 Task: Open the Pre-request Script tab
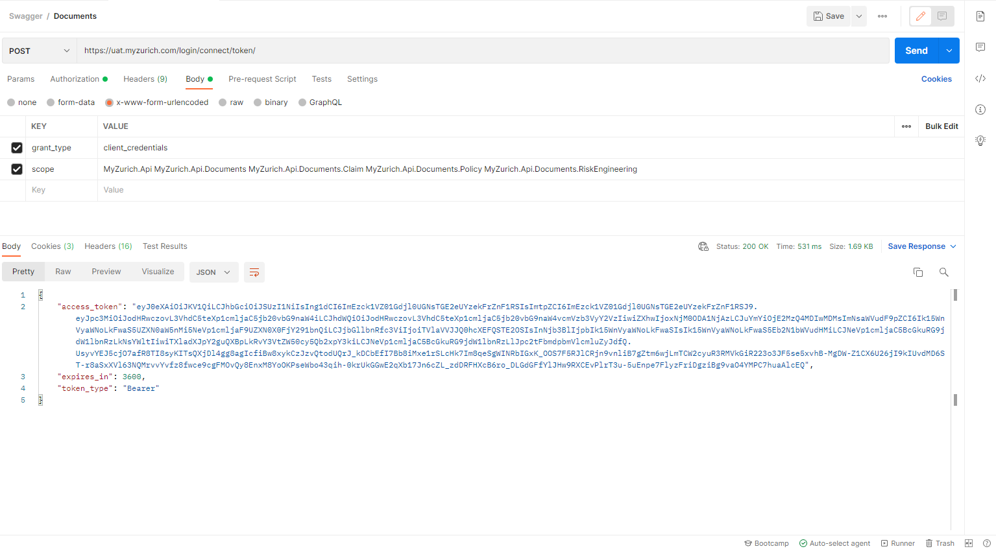(x=262, y=79)
